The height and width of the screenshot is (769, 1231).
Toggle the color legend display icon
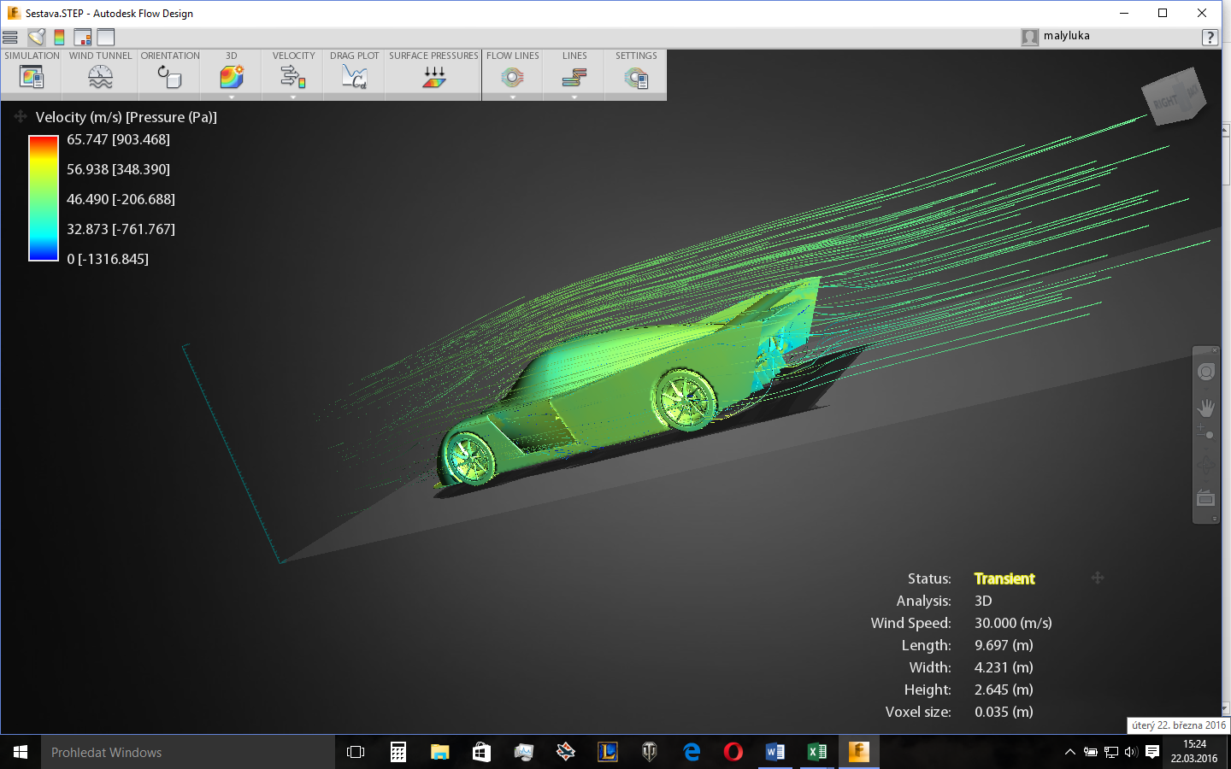pos(59,37)
